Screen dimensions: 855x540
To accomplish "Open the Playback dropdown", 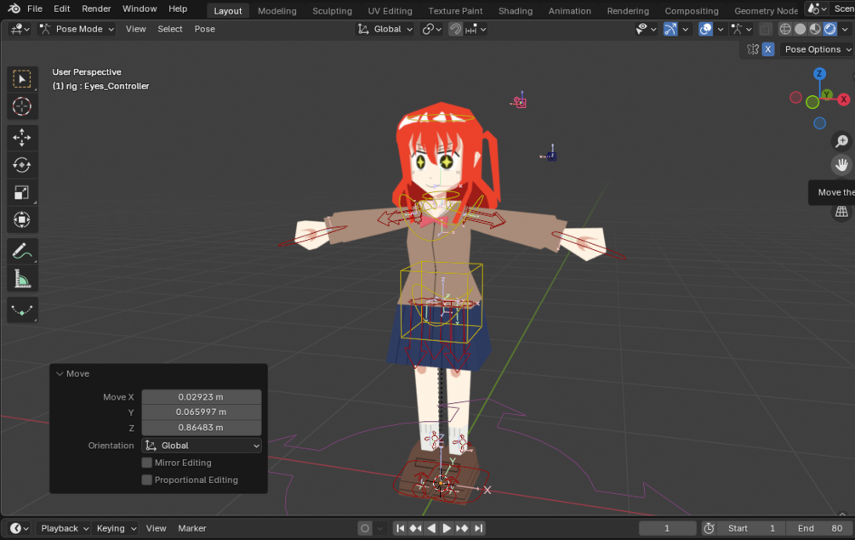I will pos(64,528).
